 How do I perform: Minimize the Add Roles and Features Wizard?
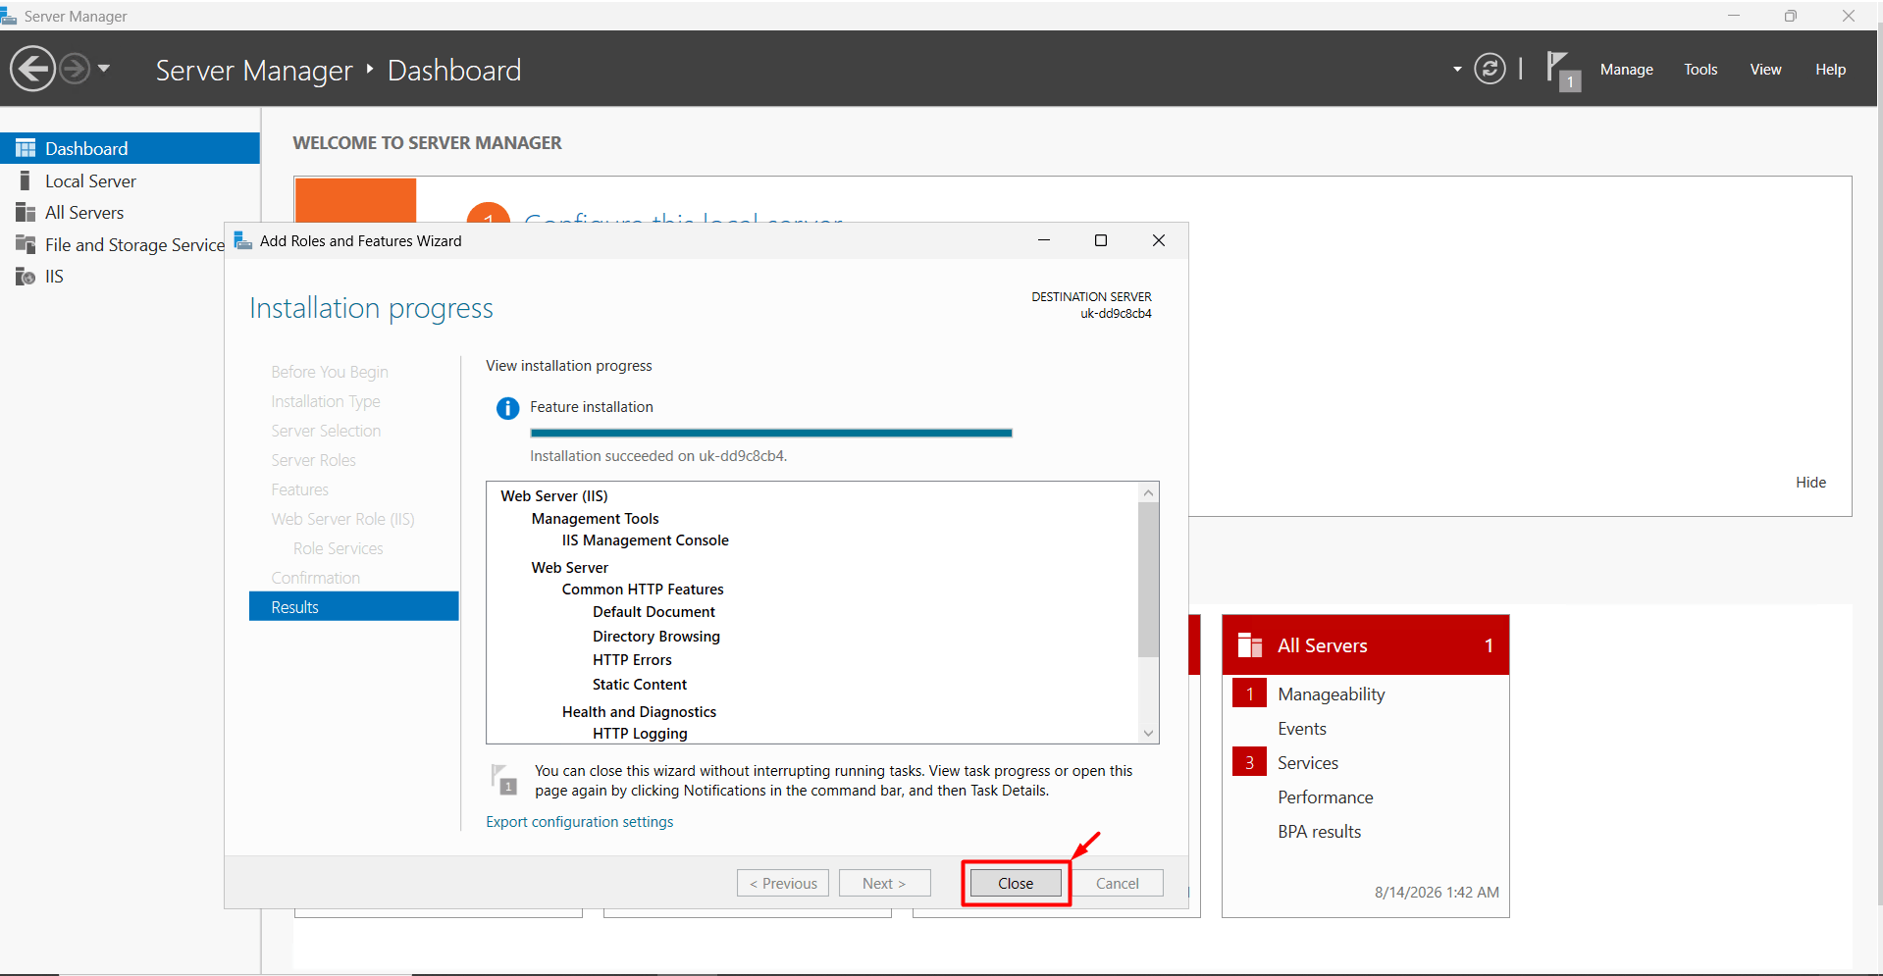click(x=1044, y=240)
